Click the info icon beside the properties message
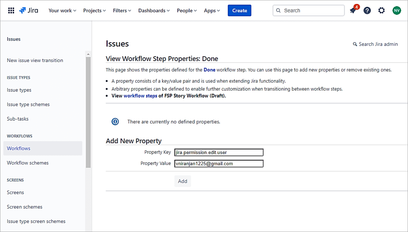This screenshot has height=232, width=408. click(x=115, y=122)
